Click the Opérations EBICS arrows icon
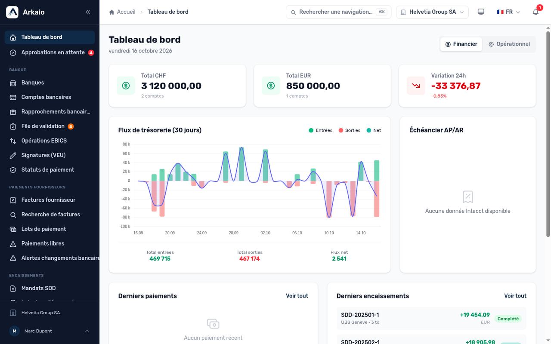 click(x=13, y=141)
